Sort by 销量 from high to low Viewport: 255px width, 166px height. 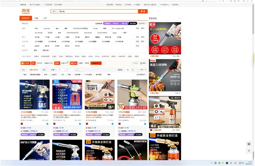coord(34,70)
